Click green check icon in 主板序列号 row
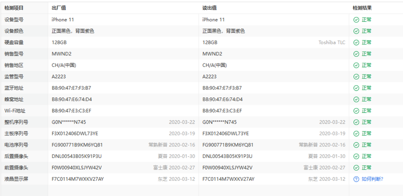This screenshot has width=403, height=196. click(356, 133)
